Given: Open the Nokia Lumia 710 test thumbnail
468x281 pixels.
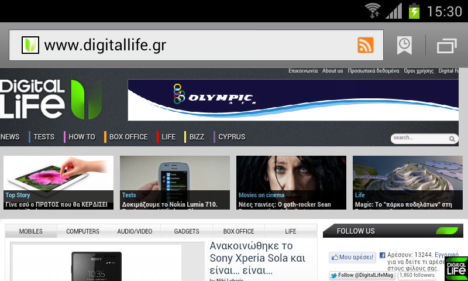Looking at the screenshot, I should (x=175, y=183).
